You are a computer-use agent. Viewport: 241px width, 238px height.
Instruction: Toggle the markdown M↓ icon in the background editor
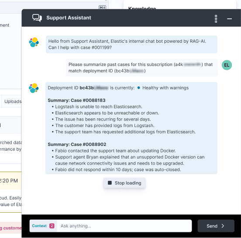pyautogui.click(x=102, y=7)
